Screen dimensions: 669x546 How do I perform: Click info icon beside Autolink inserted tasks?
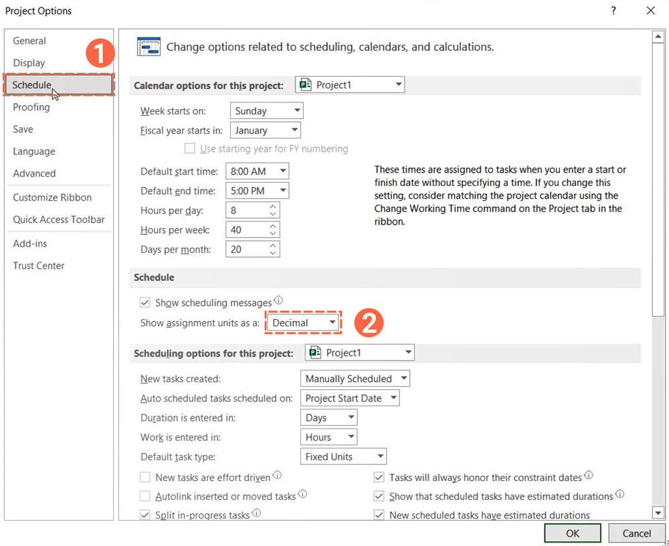pos(302,494)
